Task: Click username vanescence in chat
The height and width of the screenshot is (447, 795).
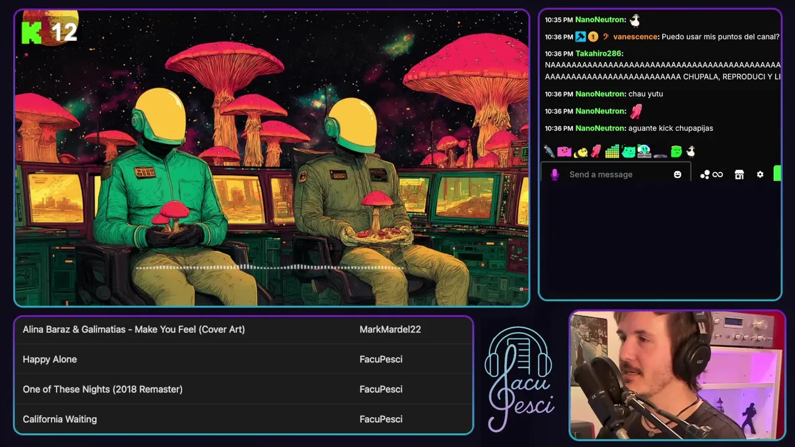Action: 635,37
